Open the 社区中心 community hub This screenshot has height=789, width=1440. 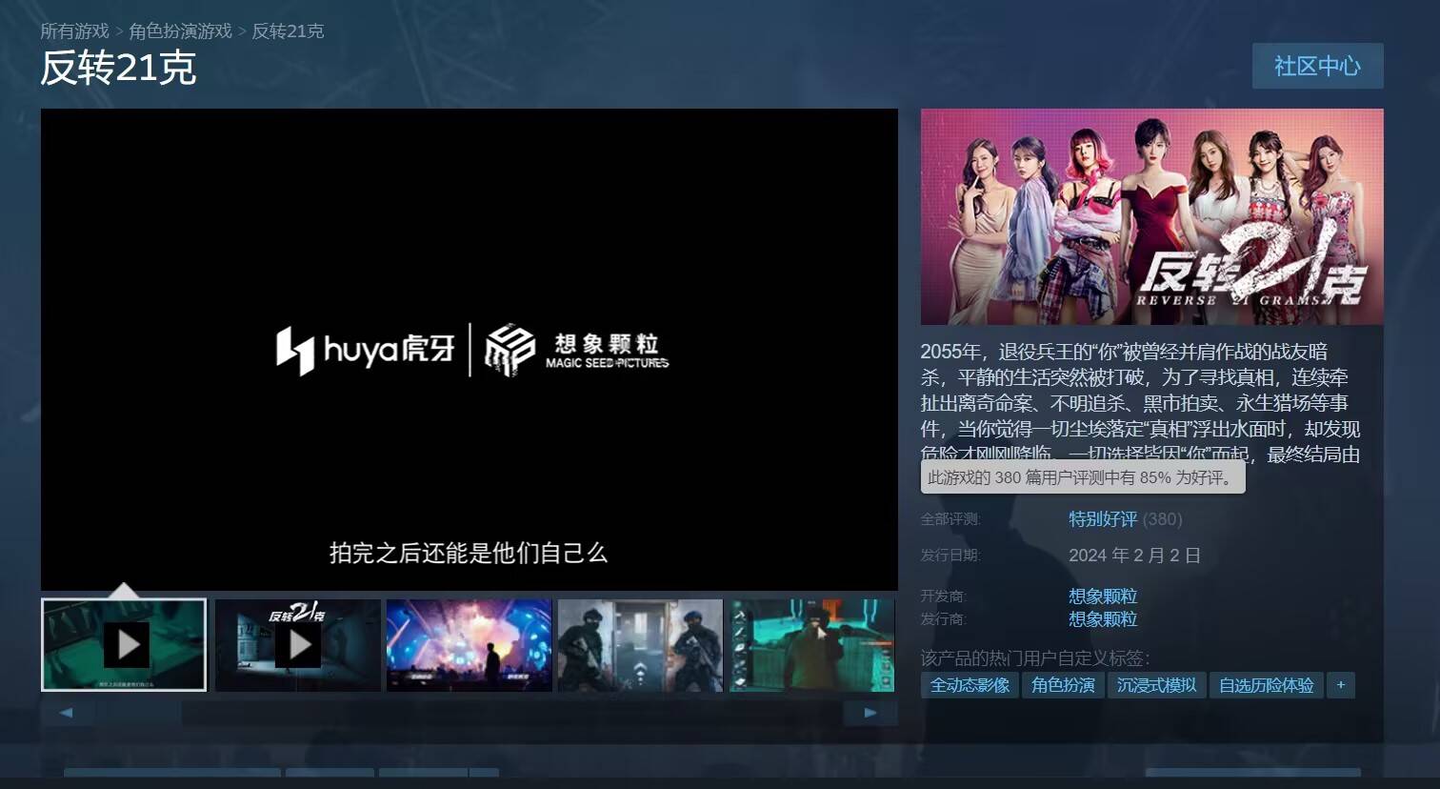[1317, 66]
